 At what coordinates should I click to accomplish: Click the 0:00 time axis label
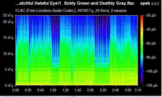tap(16, 90)
